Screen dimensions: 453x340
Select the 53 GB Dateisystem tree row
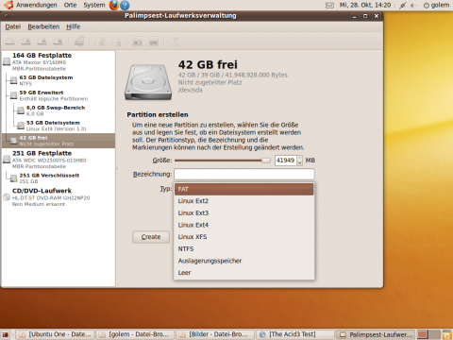tap(59, 126)
